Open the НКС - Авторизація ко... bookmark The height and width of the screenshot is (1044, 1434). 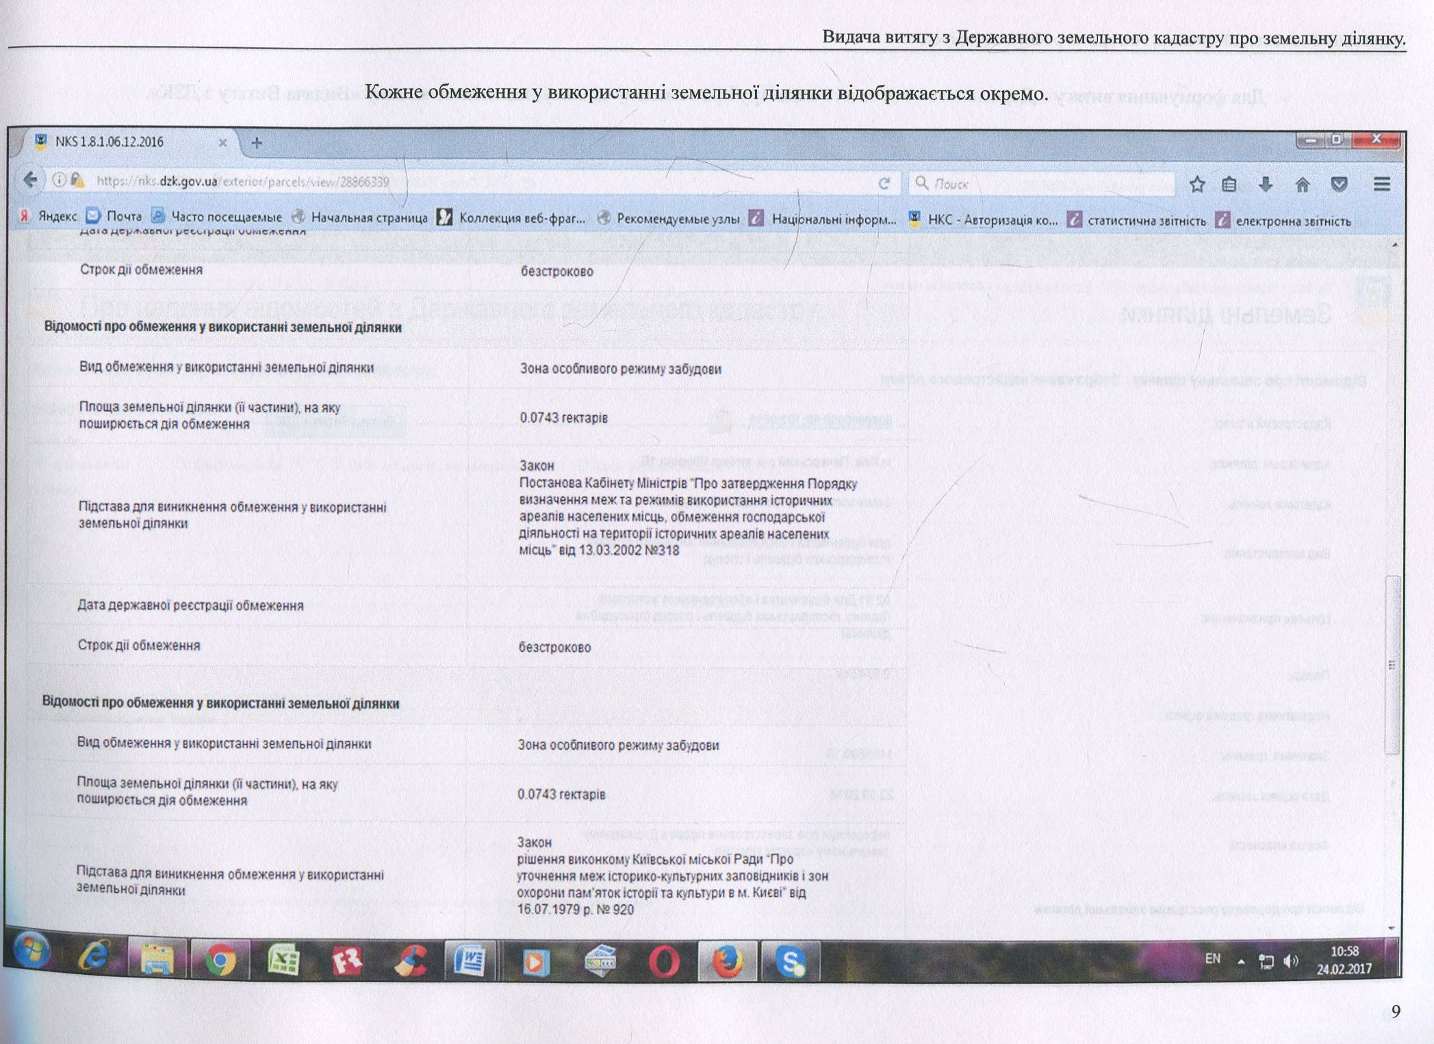pos(982,220)
